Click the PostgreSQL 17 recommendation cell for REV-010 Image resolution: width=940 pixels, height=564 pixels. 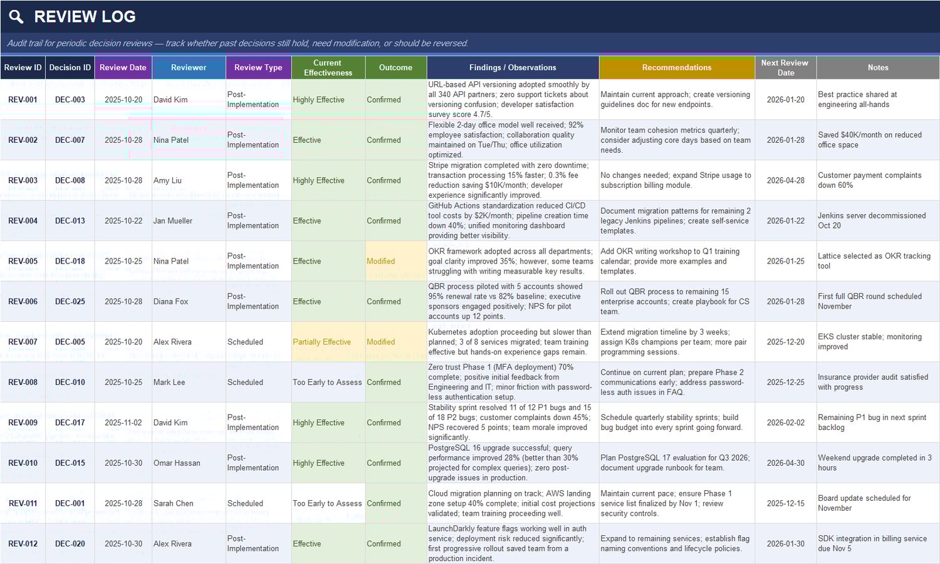coord(676,463)
